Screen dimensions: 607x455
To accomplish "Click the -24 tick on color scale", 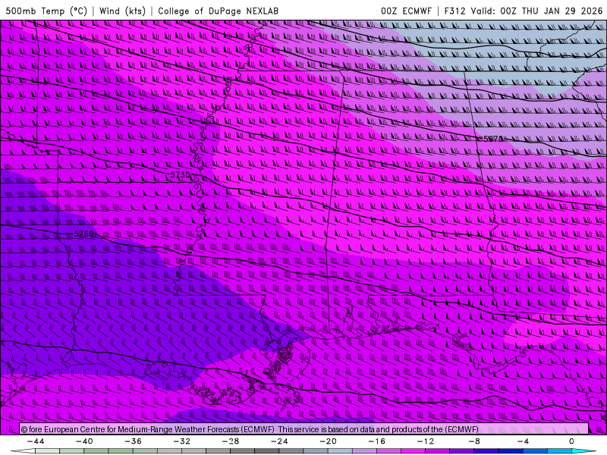I will [279, 441].
